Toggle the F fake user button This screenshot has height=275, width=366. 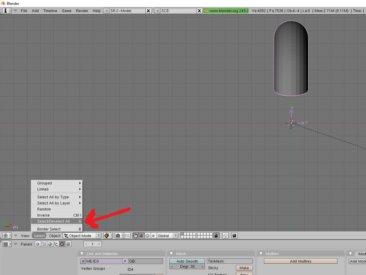(125, 261)
